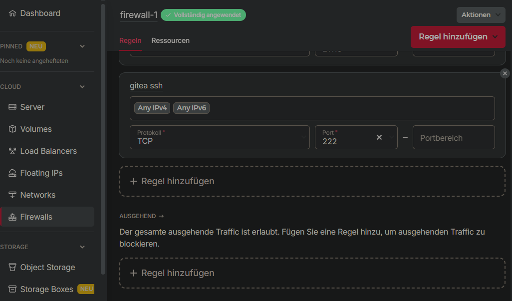The image size is (512, 301).
Task: Click the Load Balancers icon
Action: tap(12, 151)
